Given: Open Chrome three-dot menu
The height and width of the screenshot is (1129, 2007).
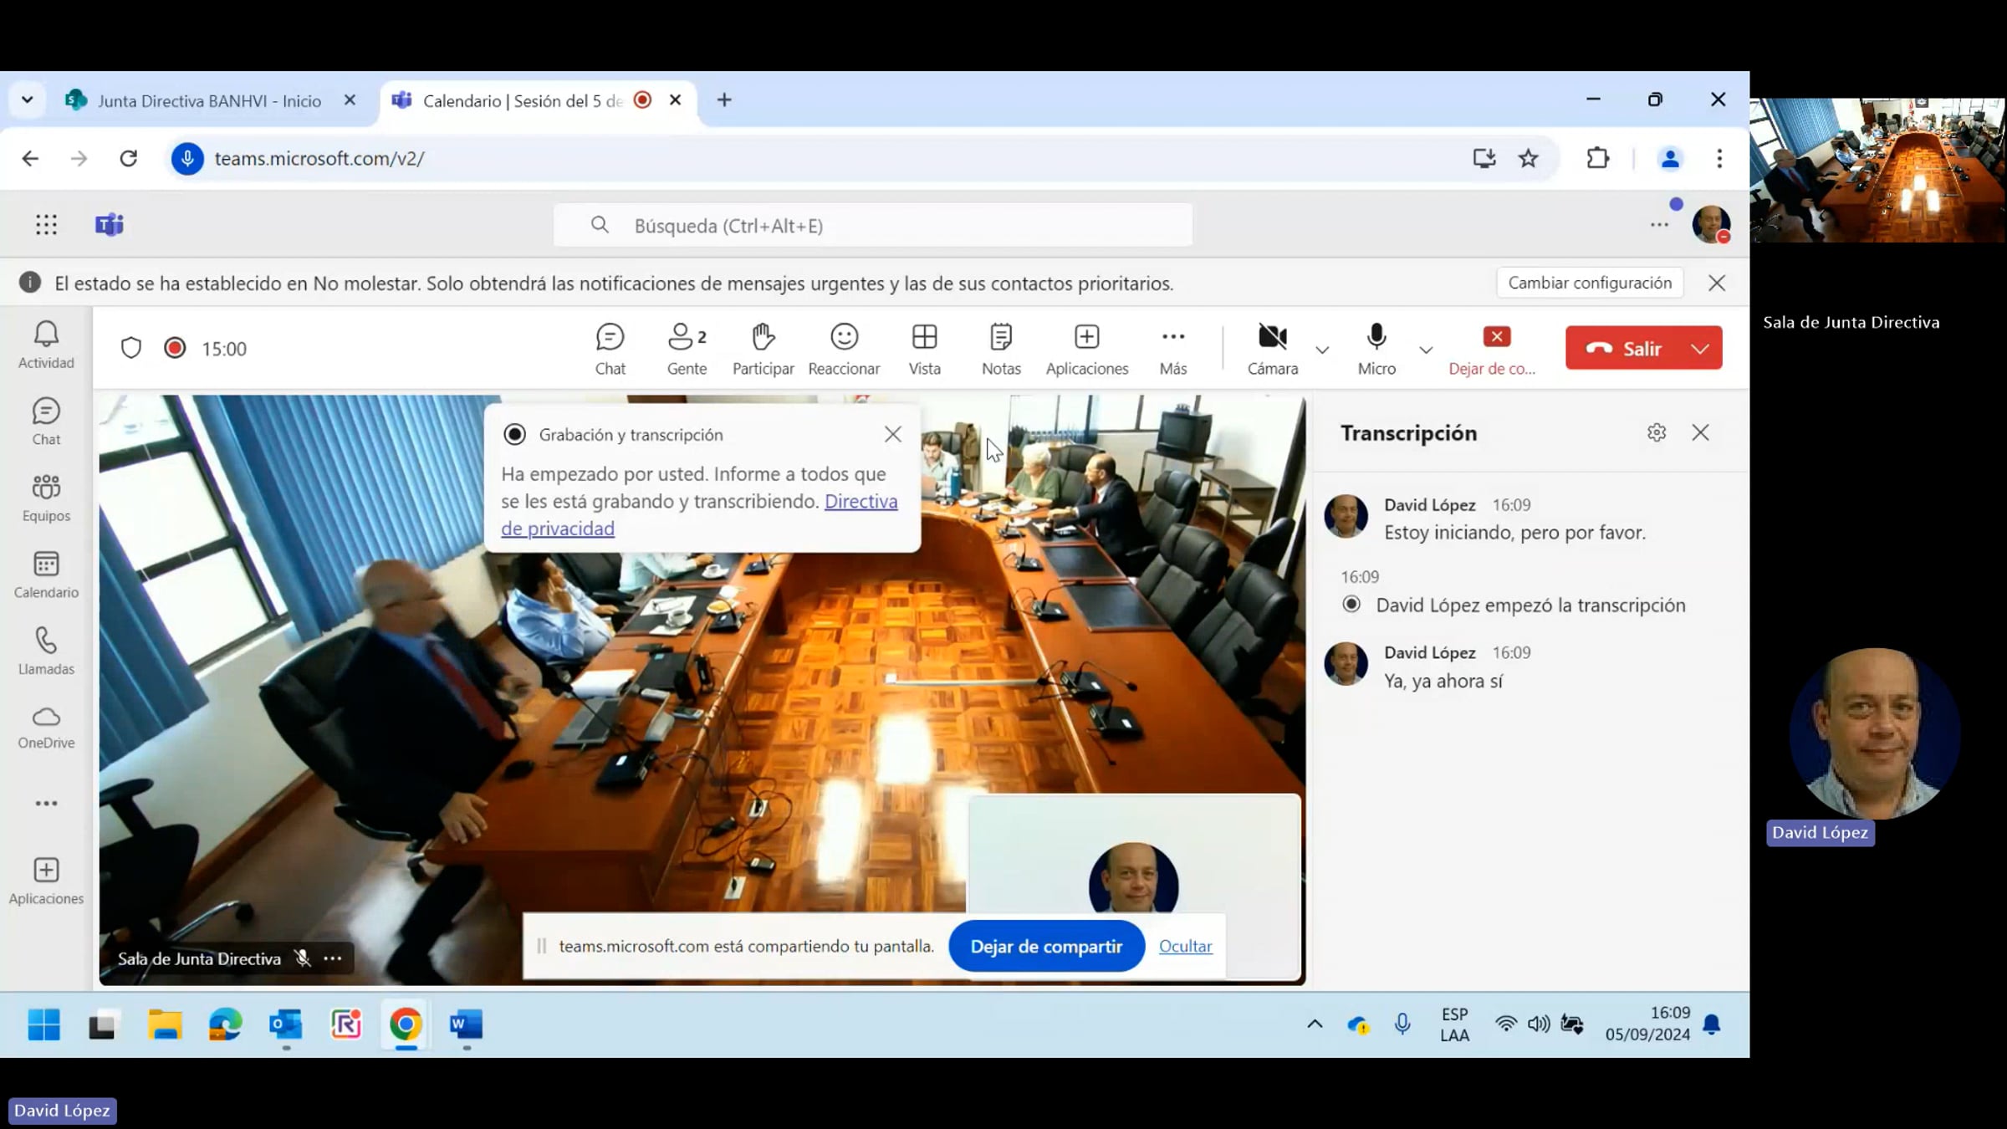Looking at the screenshot, I should [1719, 158].
